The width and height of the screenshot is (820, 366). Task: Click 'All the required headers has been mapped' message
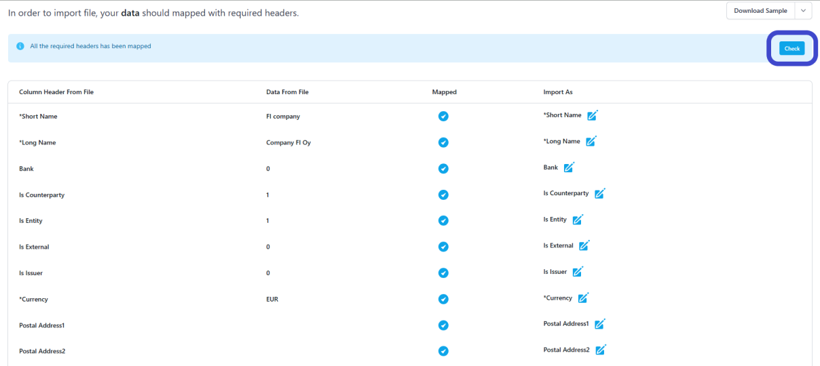(90, 46)
